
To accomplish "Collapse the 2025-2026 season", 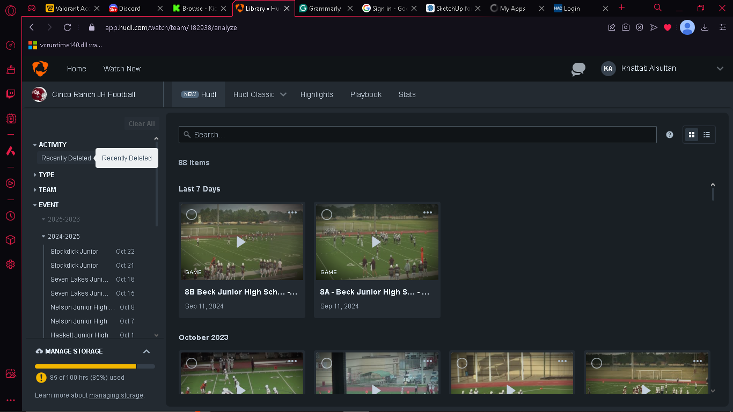I will tap(61, 219).
